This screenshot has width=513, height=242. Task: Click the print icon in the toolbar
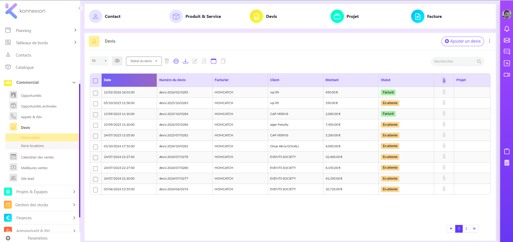tap(176, 61)
